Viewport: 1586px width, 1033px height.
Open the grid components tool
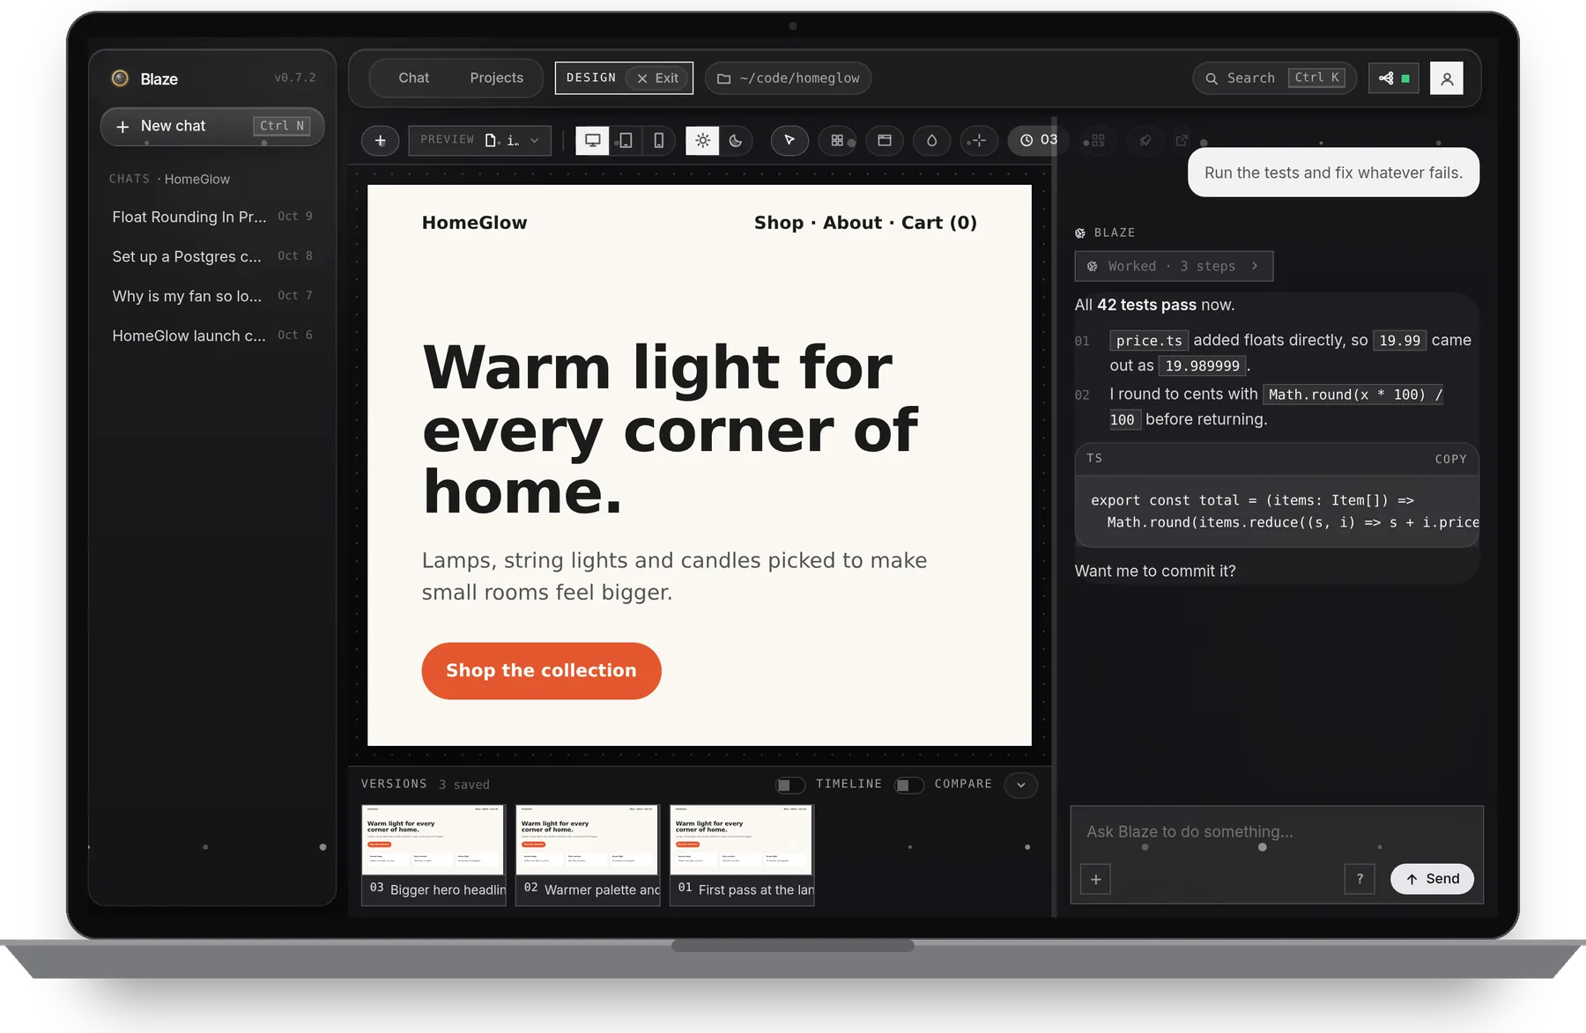(838, 141)
